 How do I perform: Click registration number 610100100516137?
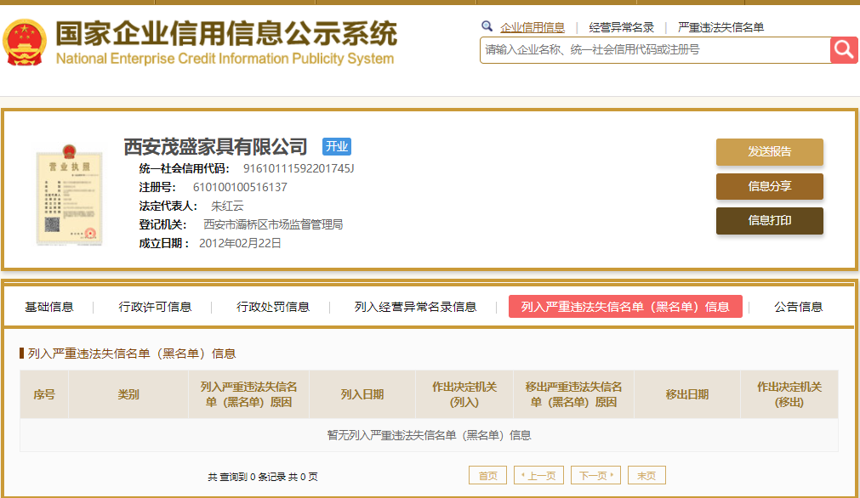[x=240, y=187]
